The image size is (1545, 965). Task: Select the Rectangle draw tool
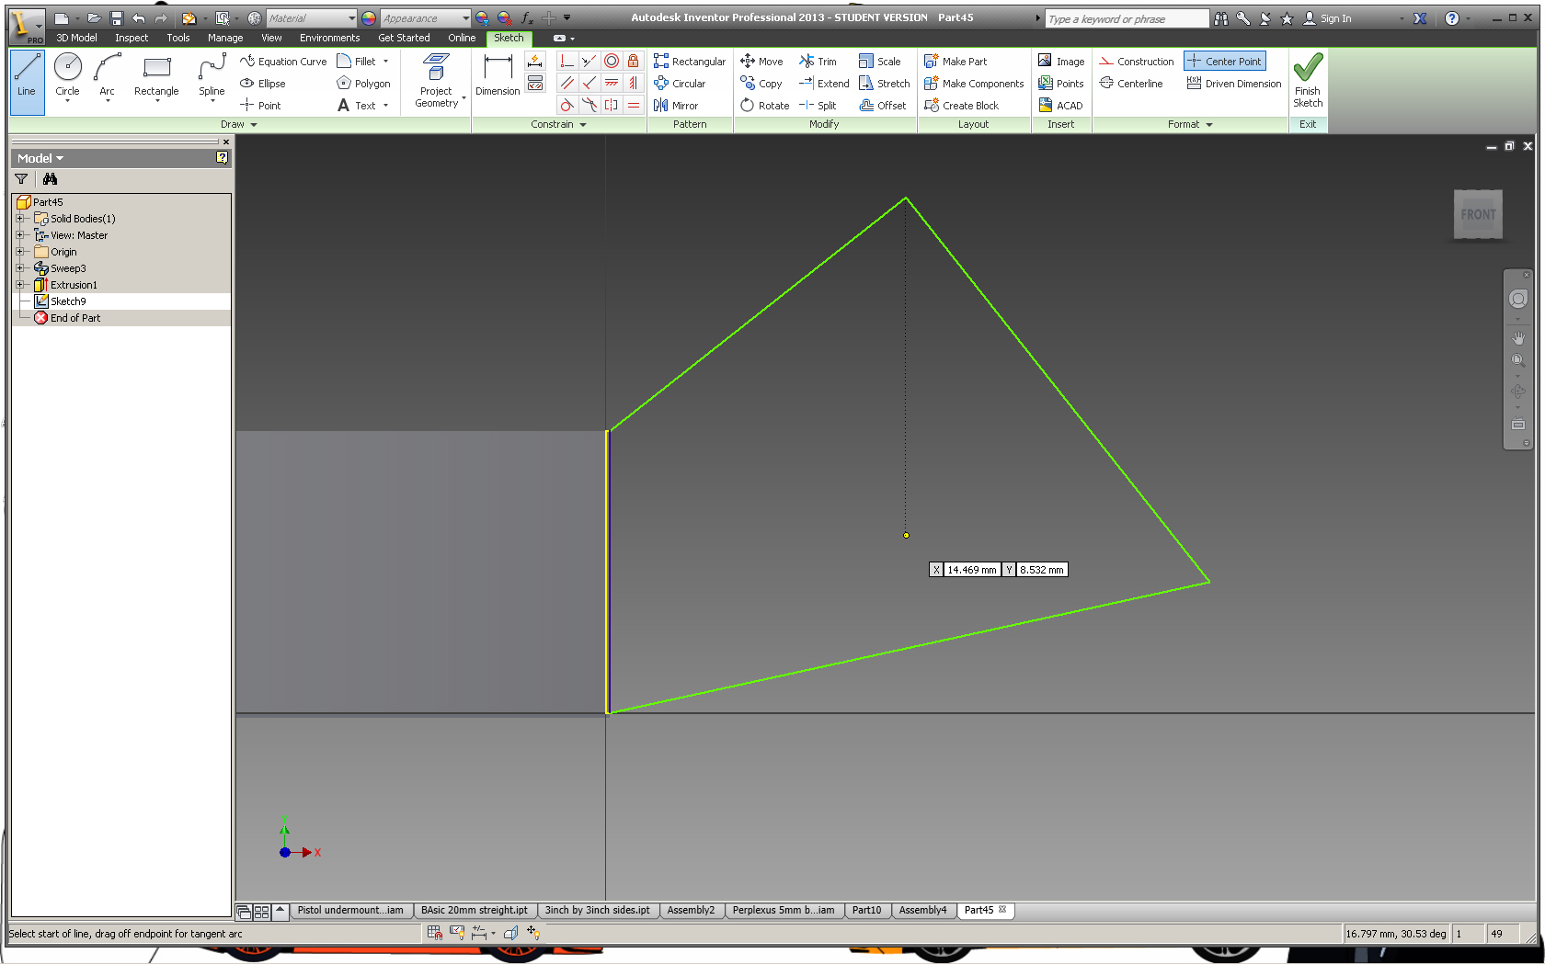click(156, 75)
